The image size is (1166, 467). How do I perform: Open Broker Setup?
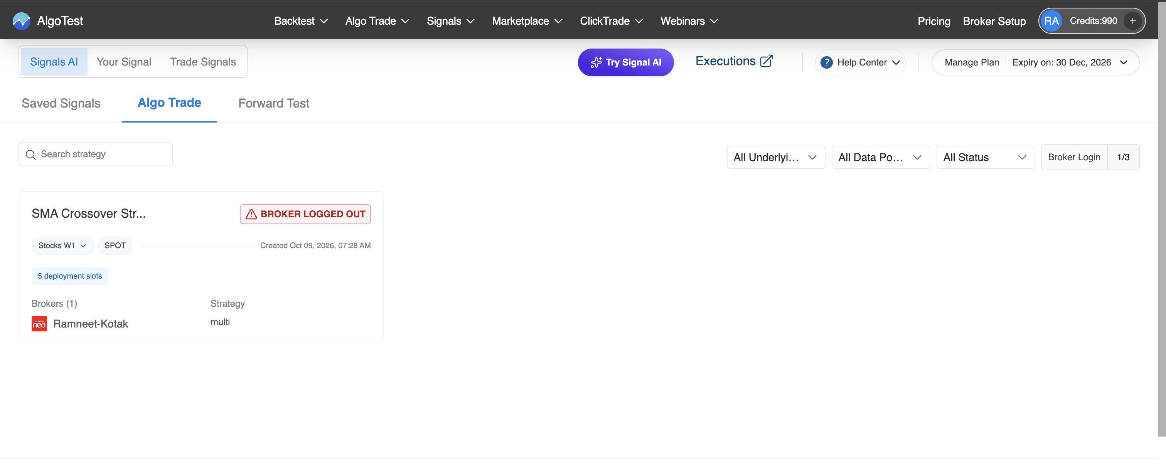(994, 21)
